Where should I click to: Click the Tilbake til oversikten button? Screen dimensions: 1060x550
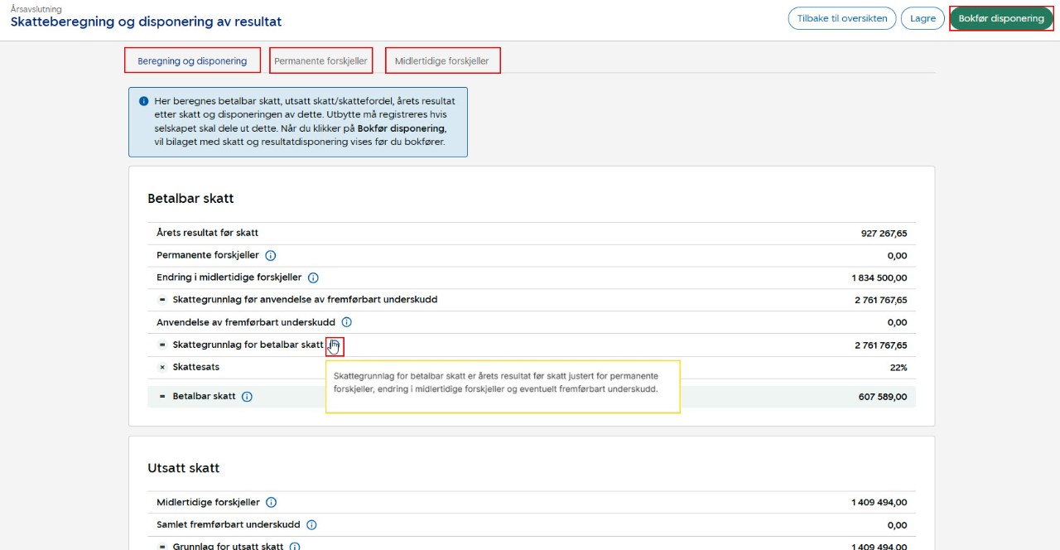coord(841,18)
